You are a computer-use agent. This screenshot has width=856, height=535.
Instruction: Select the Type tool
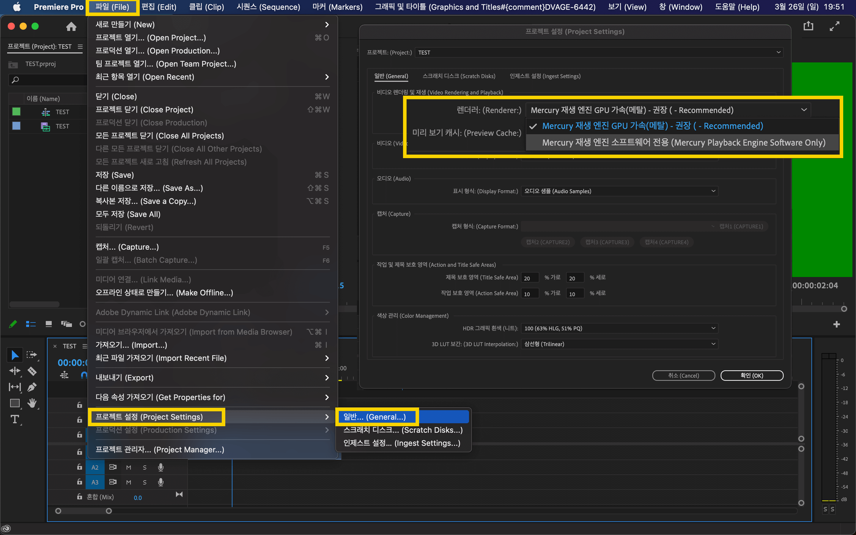(x=15, y=419)
